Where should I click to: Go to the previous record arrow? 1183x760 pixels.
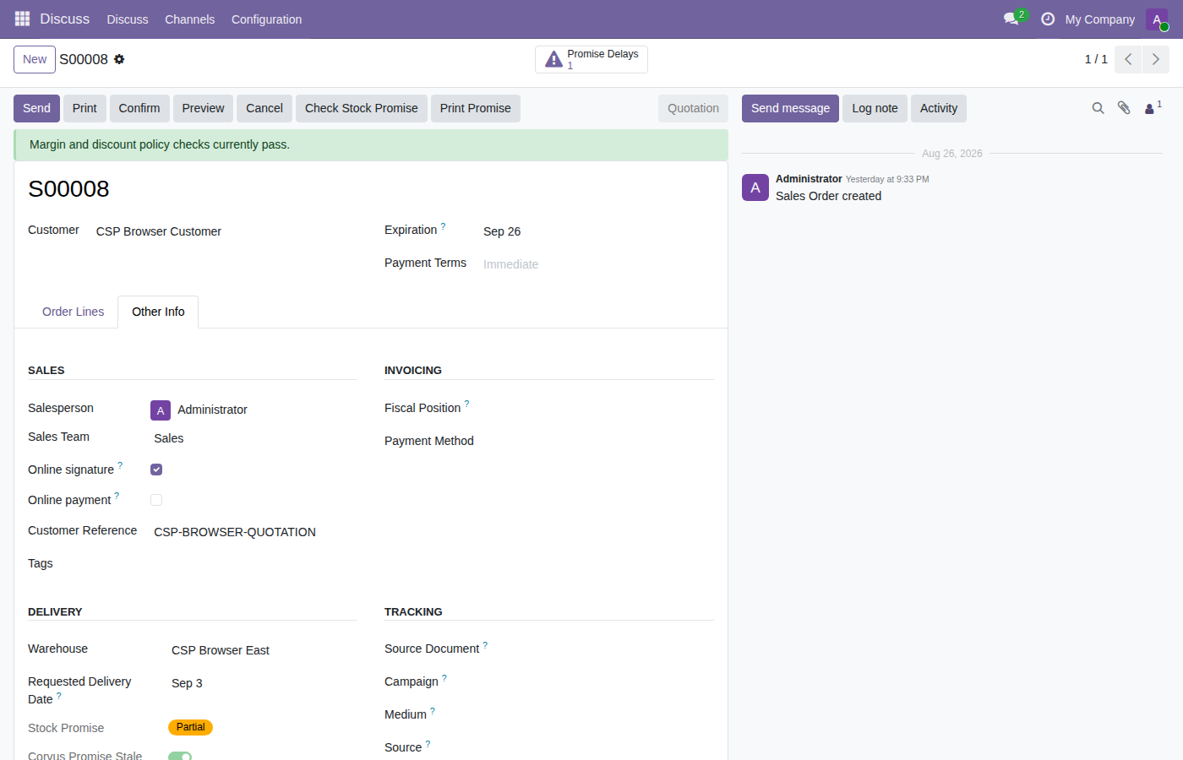[x=1128, y=59]
